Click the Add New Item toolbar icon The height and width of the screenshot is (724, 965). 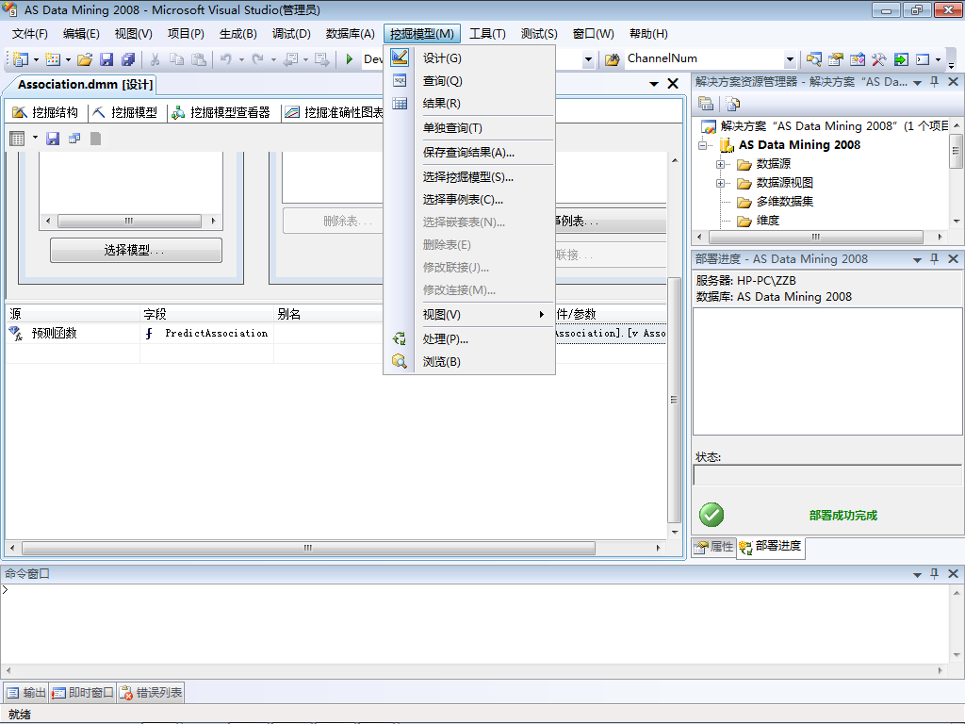[53, 59]
